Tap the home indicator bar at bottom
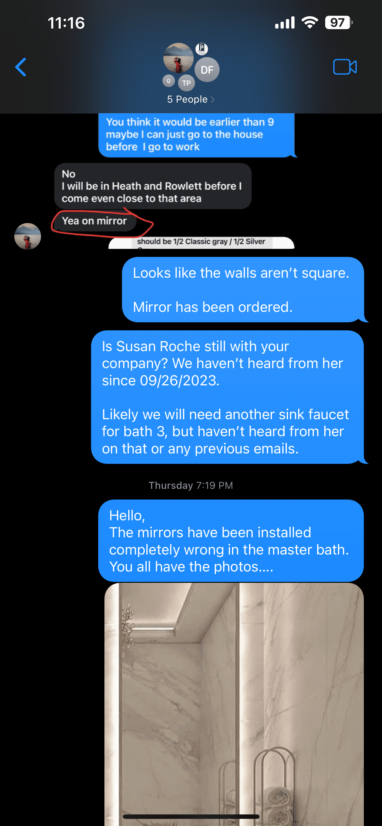Screen dimensions: 382x826 coord(191,816)
